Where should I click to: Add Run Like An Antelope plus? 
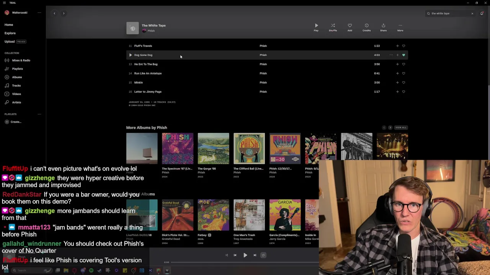point(397,73)
